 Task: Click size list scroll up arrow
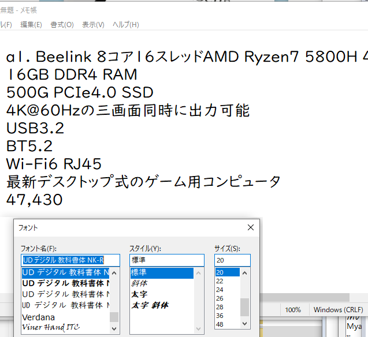(245, 273)
